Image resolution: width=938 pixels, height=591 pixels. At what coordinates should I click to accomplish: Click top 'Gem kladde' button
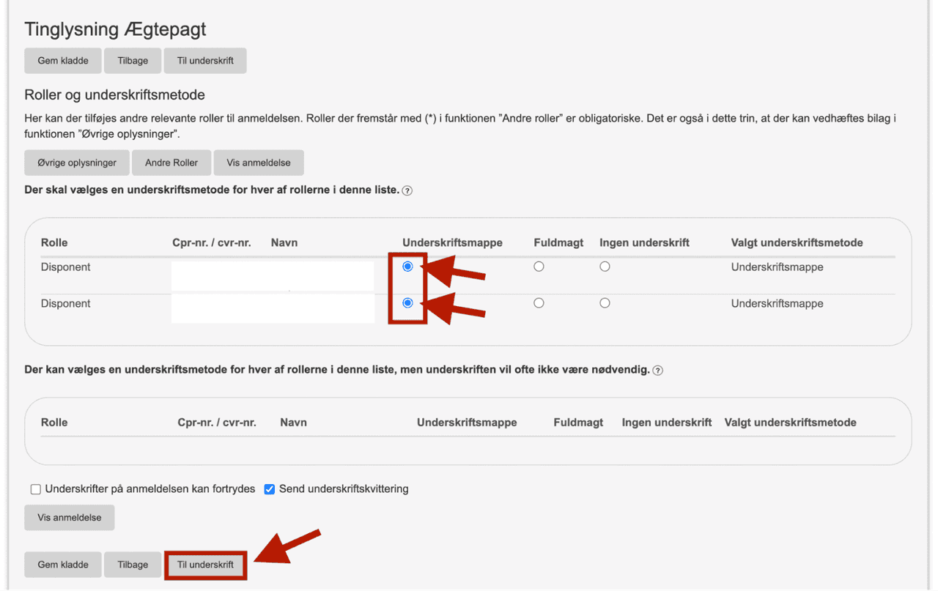pos(63,61)
